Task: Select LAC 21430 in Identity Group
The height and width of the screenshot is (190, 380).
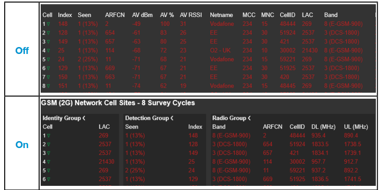Action: pos(106,162)
